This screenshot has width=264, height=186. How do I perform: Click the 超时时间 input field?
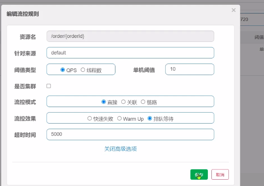tap(130, 134)
